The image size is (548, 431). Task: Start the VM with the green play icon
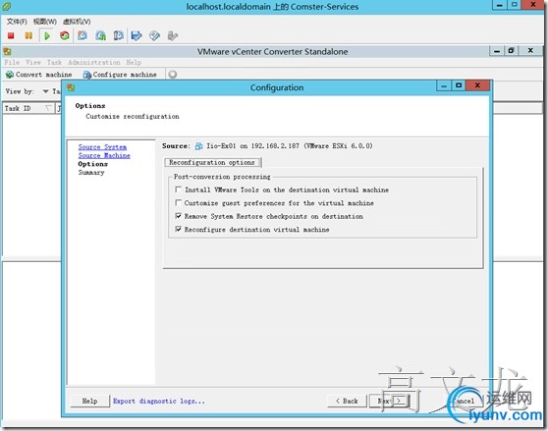(x=47, y=35)
